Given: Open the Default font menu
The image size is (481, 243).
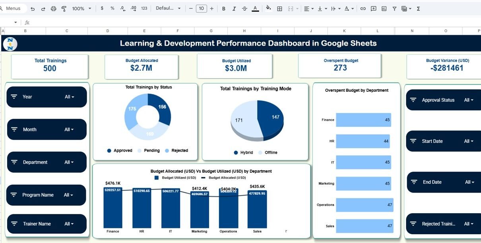Looking at the screenshot, I should click(x=168, y=9).
